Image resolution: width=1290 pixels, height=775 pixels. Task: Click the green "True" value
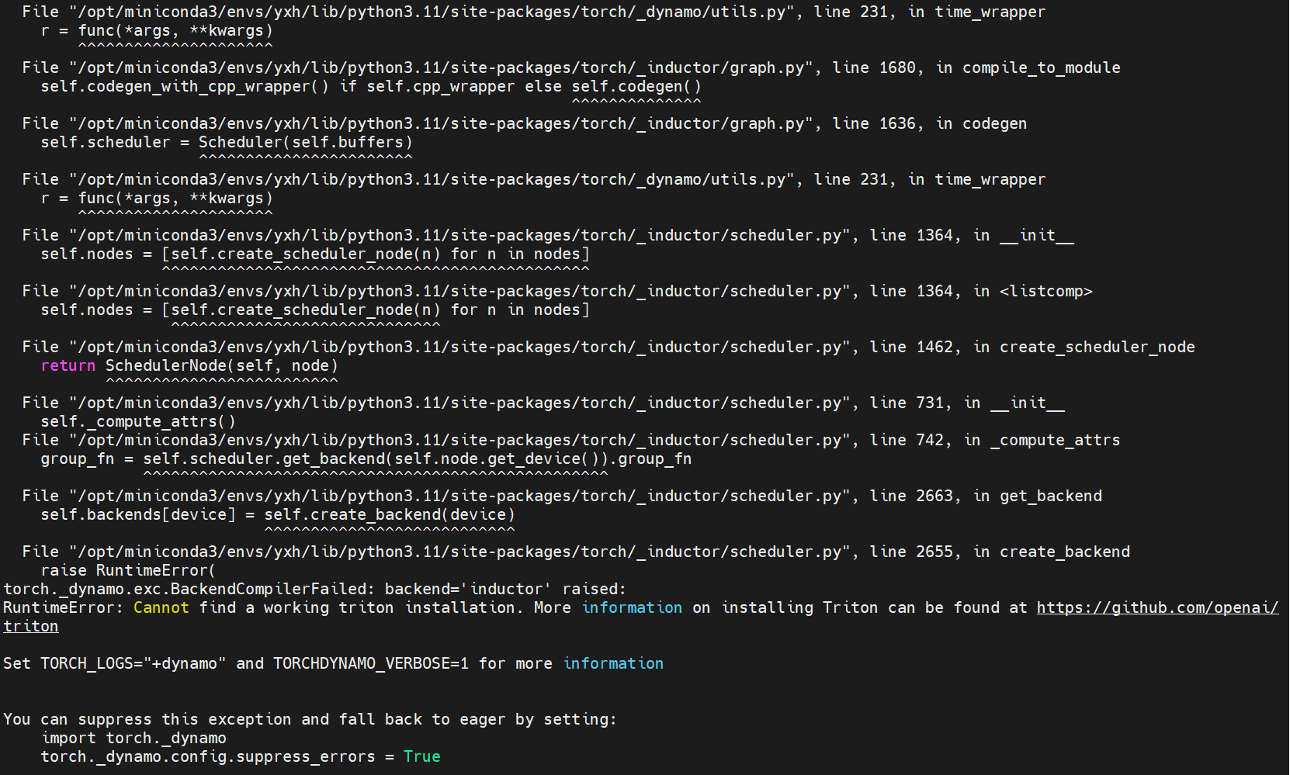point(421,756)
